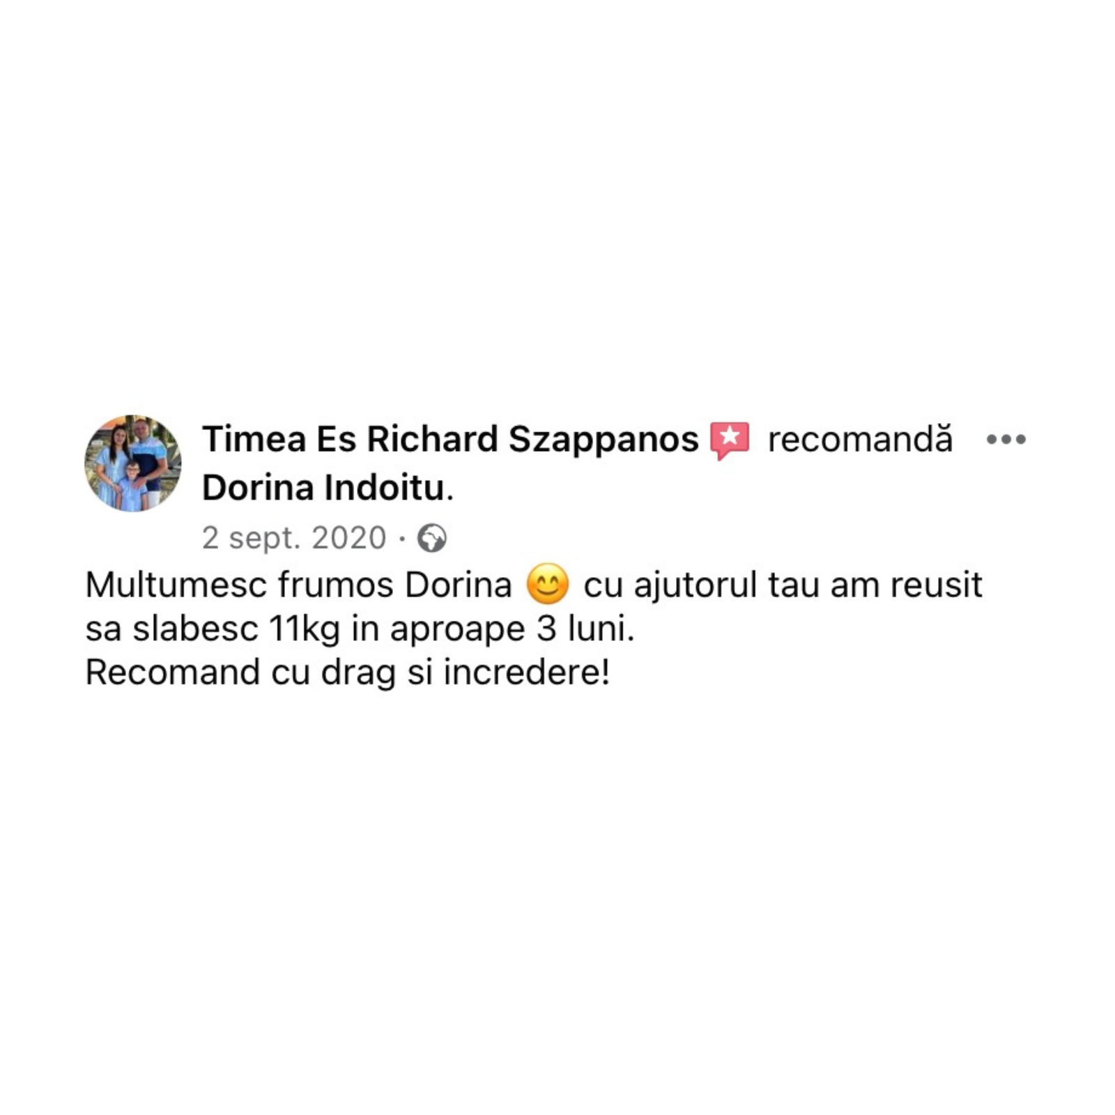This screenshot has width=1115, height=1115.
Task: Click the red recommendation star badge
Action: [730, 440]
